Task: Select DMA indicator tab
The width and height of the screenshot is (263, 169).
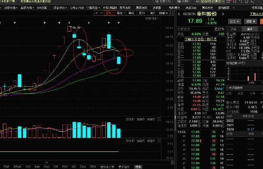Action: pyautogui.click(x=83, y=167)
